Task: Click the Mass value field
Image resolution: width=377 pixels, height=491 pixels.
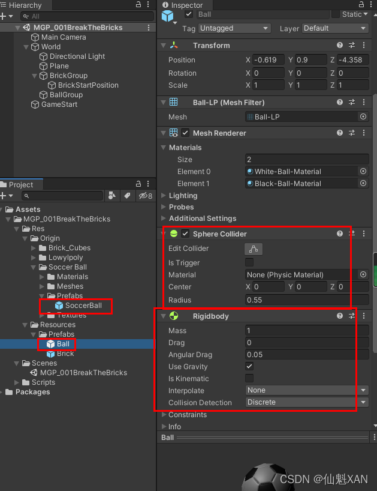Action: pyautogui.click(x=307, y=330)
